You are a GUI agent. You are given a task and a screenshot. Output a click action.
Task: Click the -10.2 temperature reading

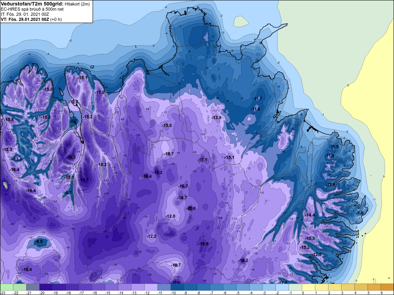pyautogui.click(x=102, y=164)
